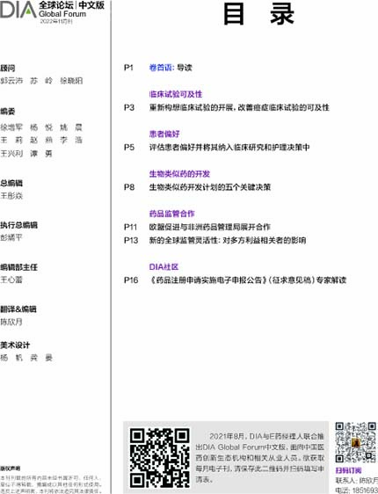Select the 患者偏好 section heading
378x494 pixels.
(x=164, y=134)
